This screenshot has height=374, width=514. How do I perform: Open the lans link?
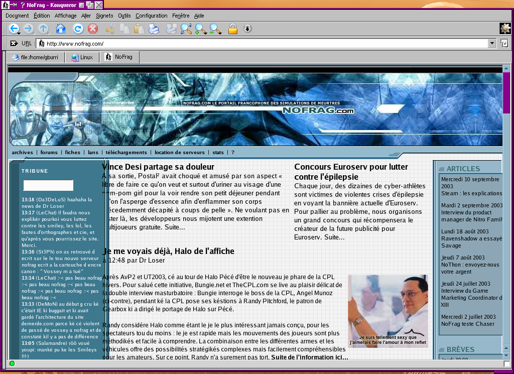(93, 153)
